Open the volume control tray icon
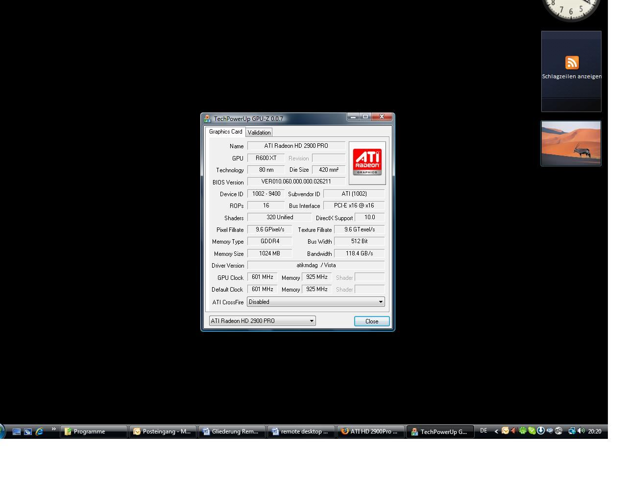 [x=581, y=431]
